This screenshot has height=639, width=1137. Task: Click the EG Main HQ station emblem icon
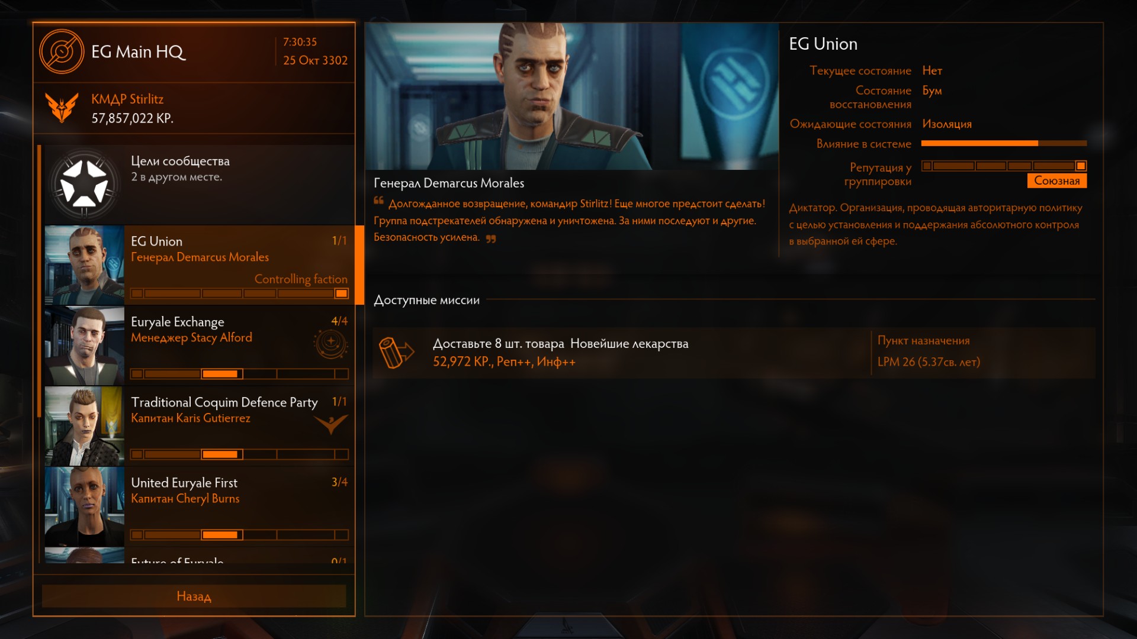(x=62, y=52)
